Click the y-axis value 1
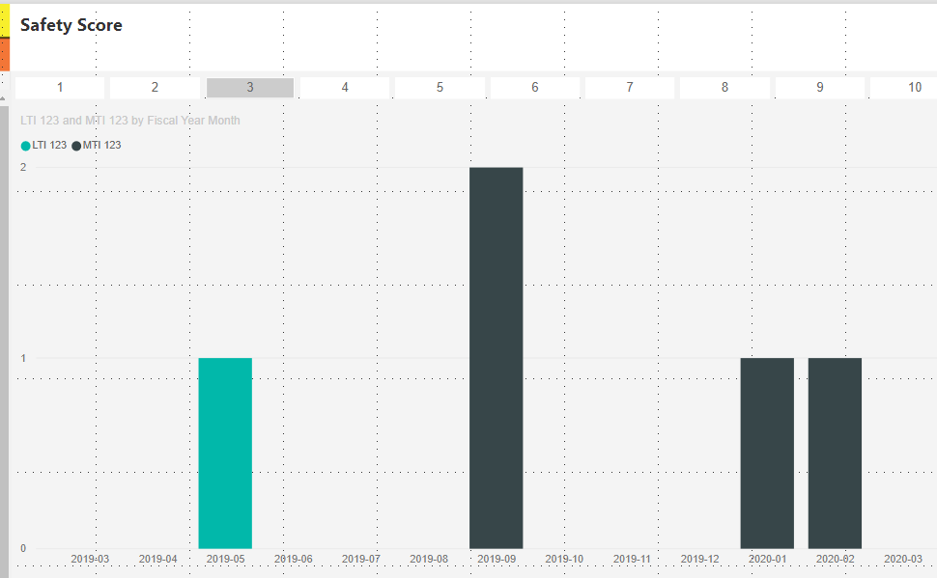Screen dimensions: 937x578 [23, 358]
